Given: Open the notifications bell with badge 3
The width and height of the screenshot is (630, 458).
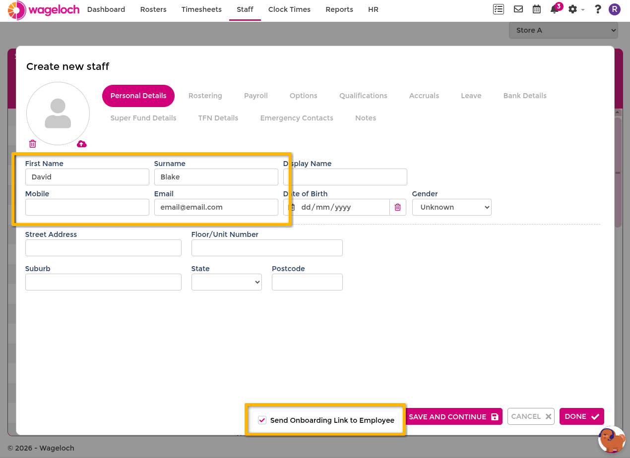Looking at the screenshot, I should pyautogui.click(x=555, y=9).
